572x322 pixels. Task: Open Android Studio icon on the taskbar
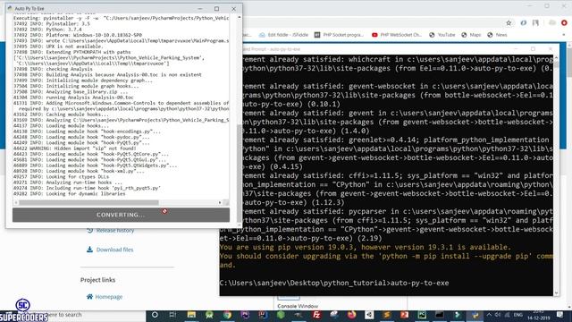coord(209,315)
